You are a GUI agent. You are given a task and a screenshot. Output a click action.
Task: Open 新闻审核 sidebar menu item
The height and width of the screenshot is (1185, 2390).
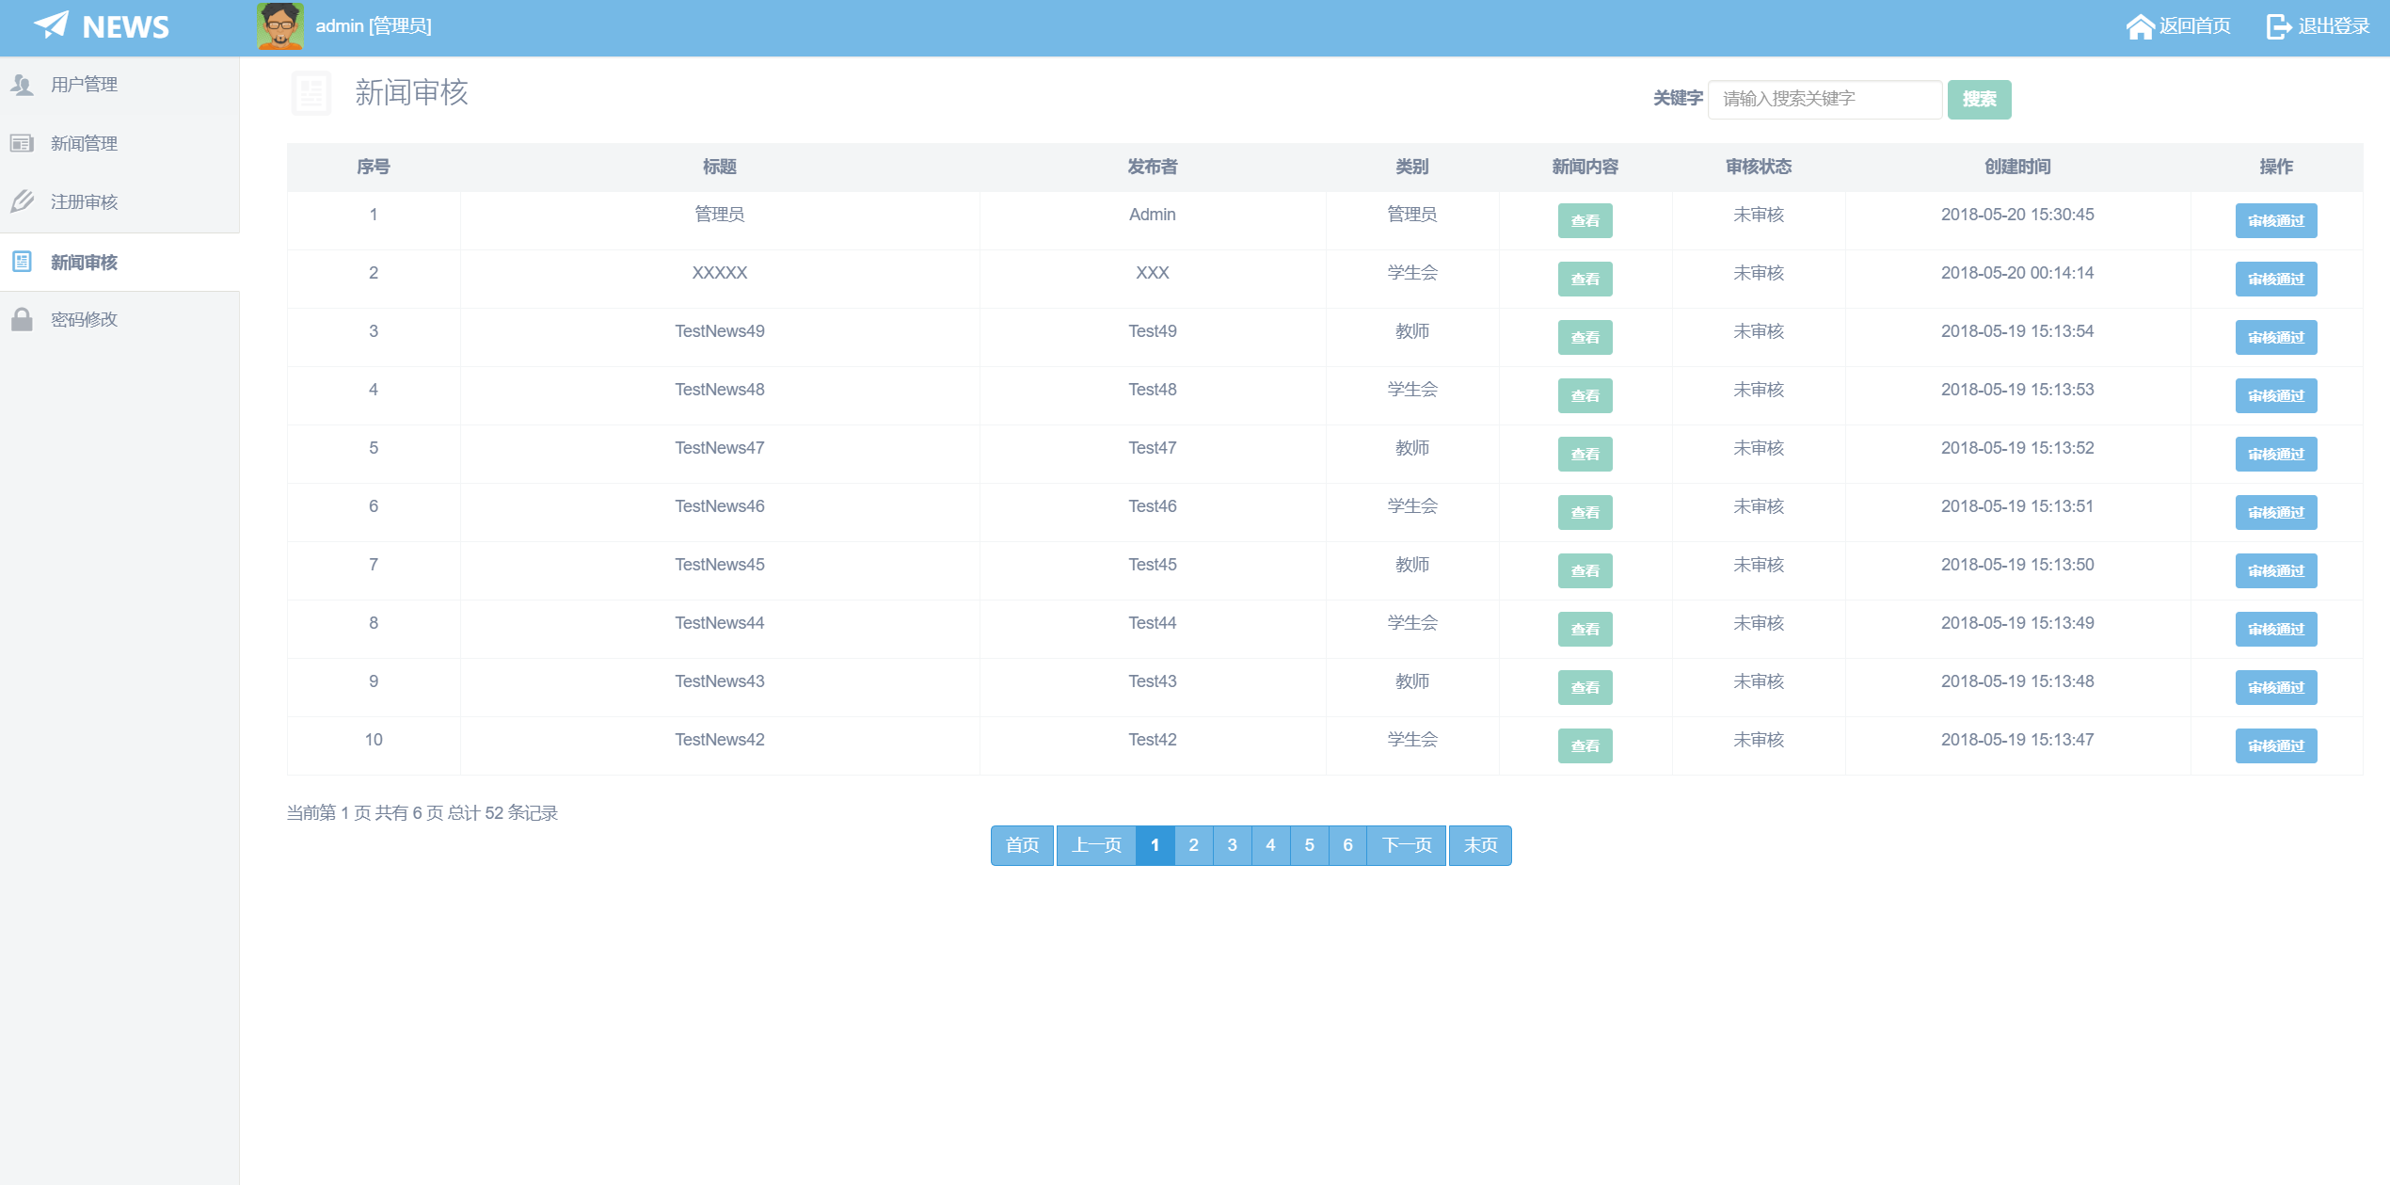tap(84, 262)
